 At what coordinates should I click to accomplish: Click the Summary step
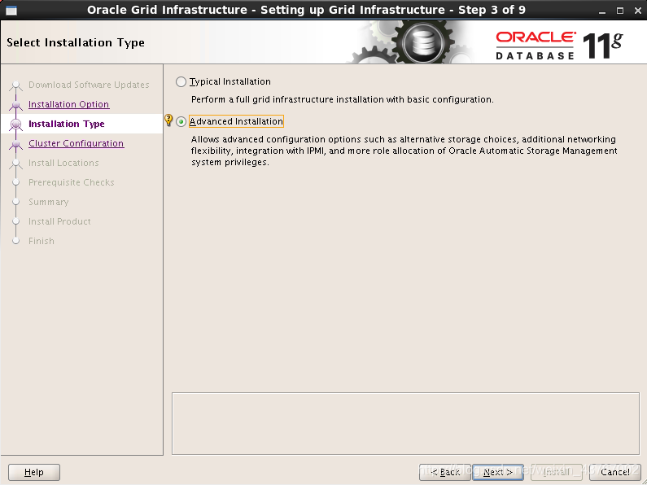point(49,202)
